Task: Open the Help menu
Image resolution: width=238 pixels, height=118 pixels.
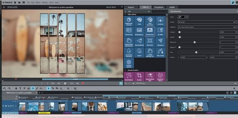Action: [x=57, y=3]
